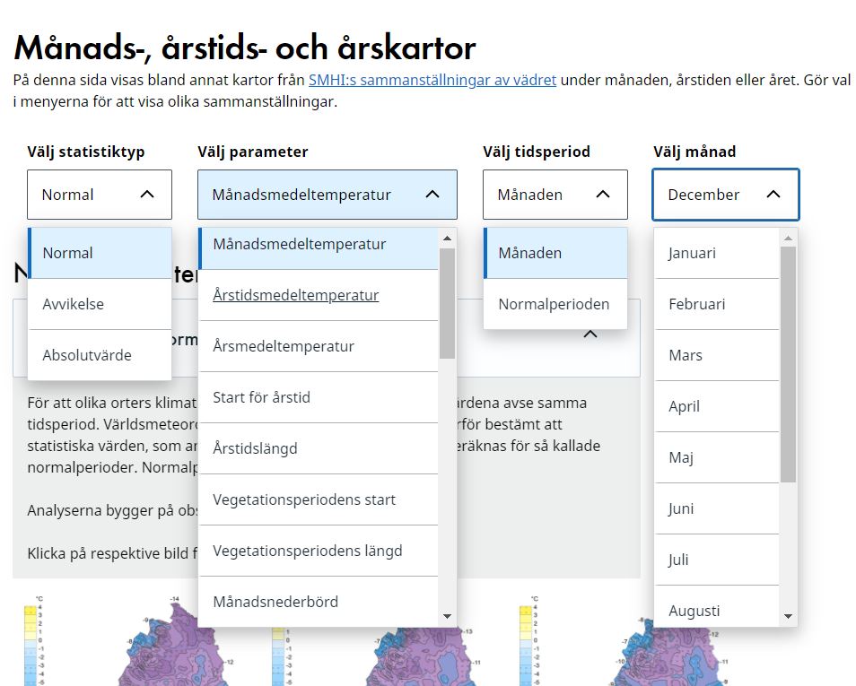Open the Välj statistiktyp dropdown
This screenshot has height=686, width=856.
tap(99, 195)
